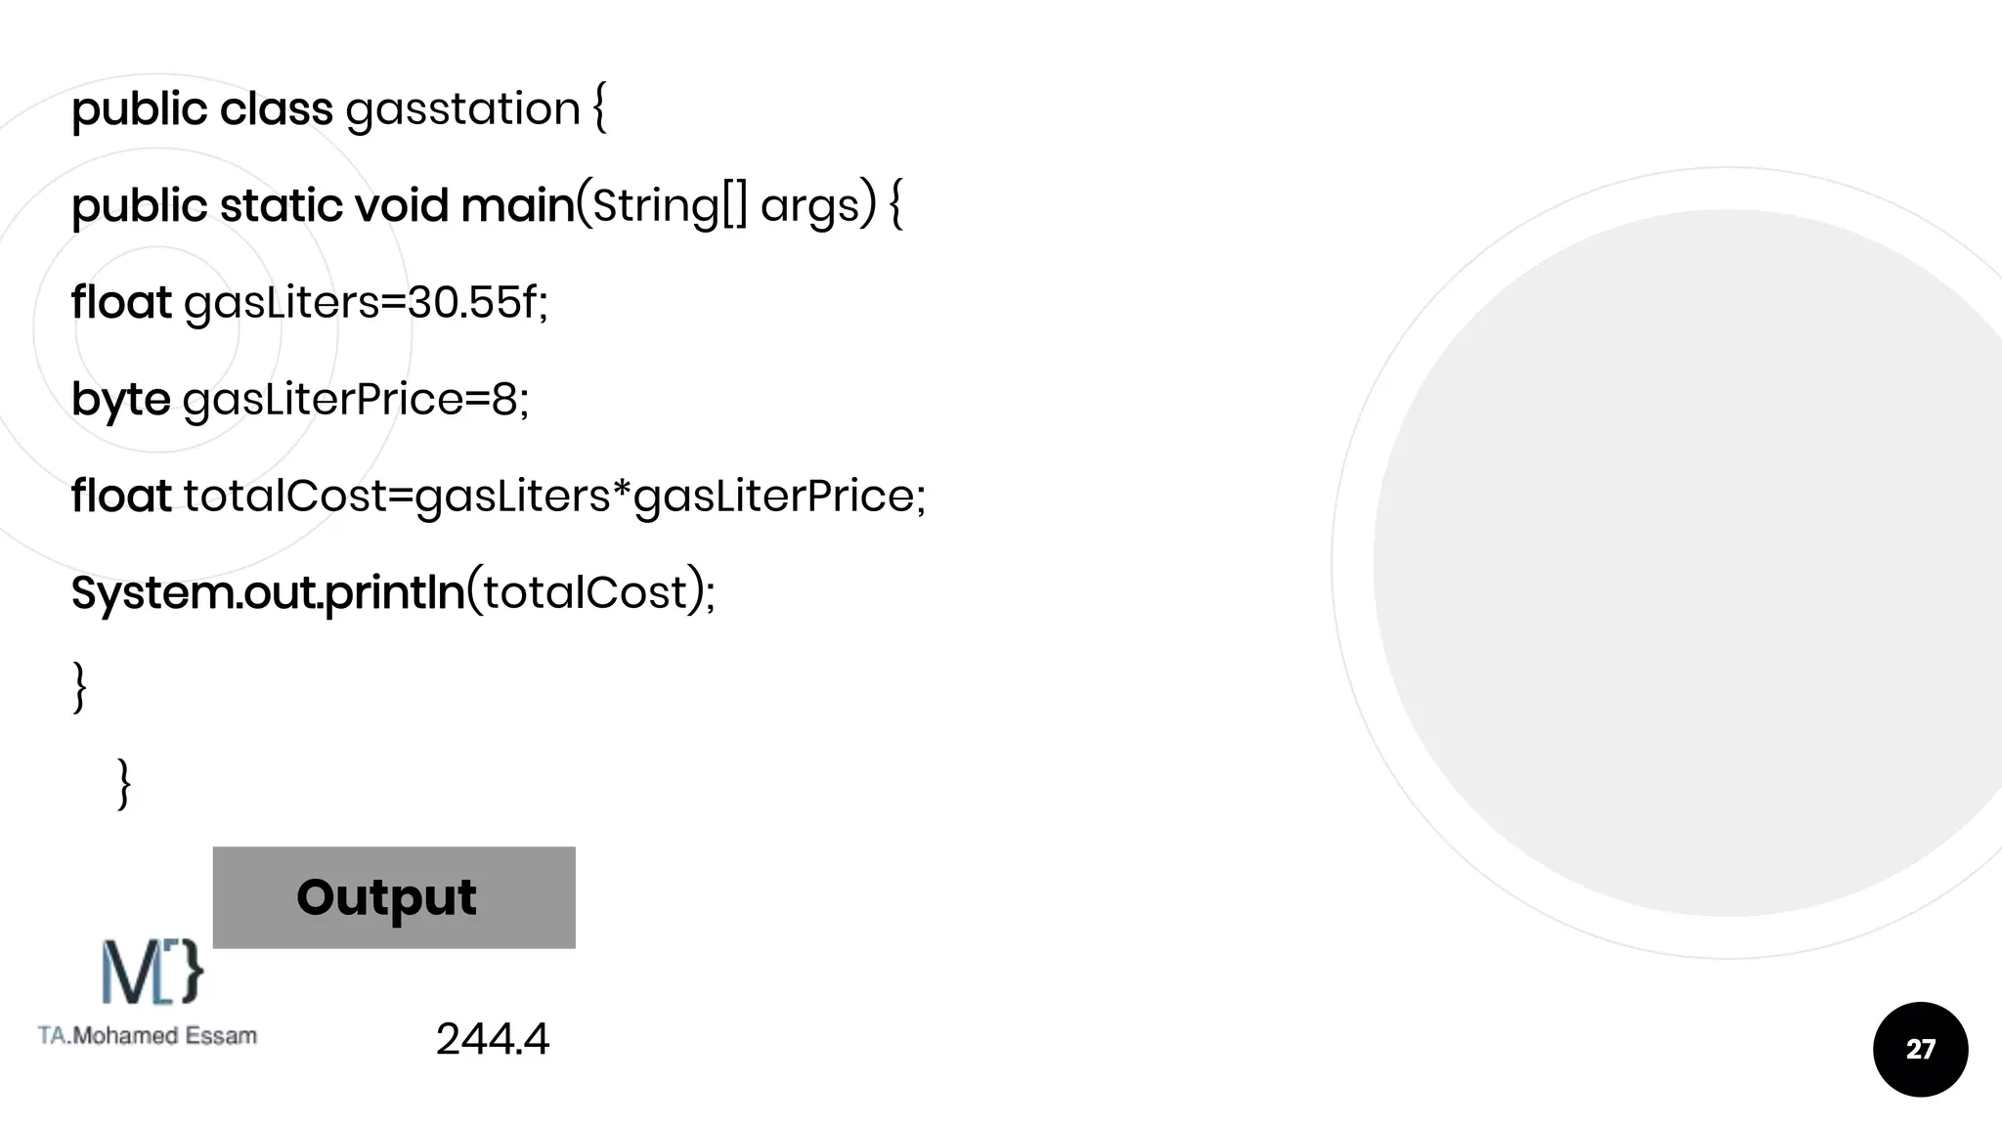Click the indented final closing brace
2002x1126 pixels.
pyautogui.click(x=124, y=784)
